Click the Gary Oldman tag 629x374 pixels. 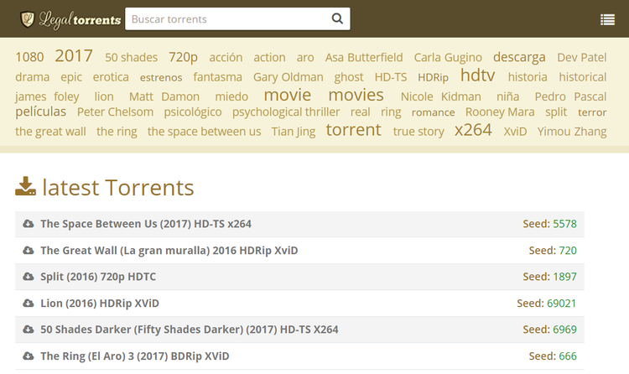pyautogui.click(x=288, y=77)
